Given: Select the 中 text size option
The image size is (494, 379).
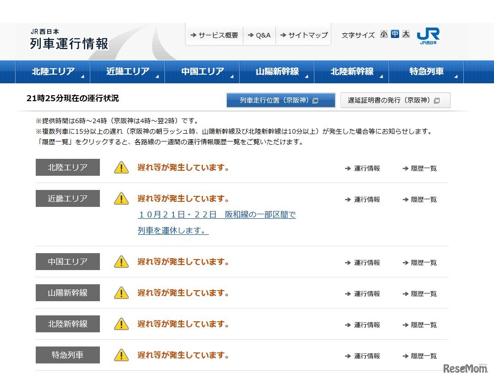Looking at the screenshot, I should click(x=395, y=34).
